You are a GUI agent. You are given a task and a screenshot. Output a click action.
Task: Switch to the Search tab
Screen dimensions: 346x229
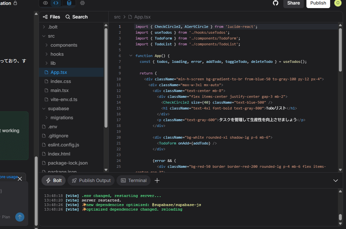pos(77,17)
